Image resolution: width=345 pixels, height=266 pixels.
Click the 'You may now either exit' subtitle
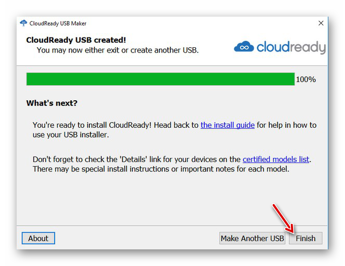click(x=117, y=50)
